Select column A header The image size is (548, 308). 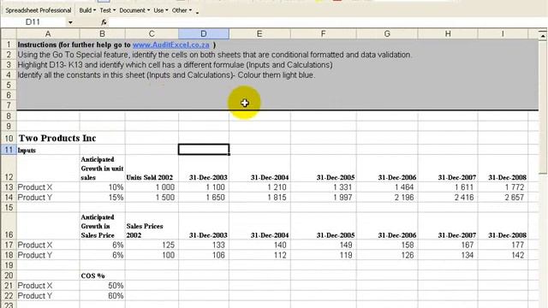pos(48,34)
